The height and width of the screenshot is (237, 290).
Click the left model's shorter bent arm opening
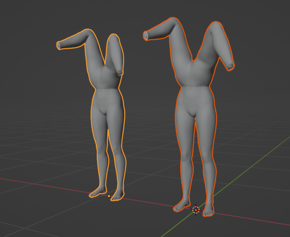[119, 73]
